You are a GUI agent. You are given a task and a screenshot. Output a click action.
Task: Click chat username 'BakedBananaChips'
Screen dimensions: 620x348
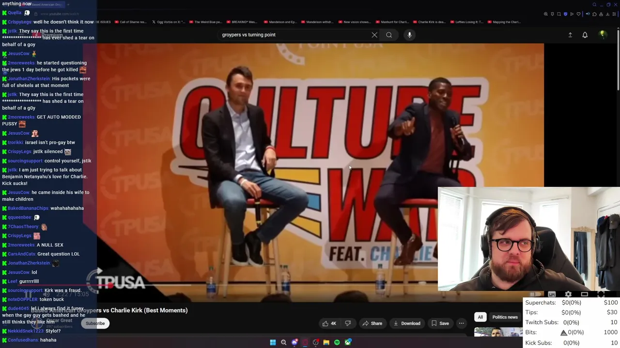click(x=28, y=208)
